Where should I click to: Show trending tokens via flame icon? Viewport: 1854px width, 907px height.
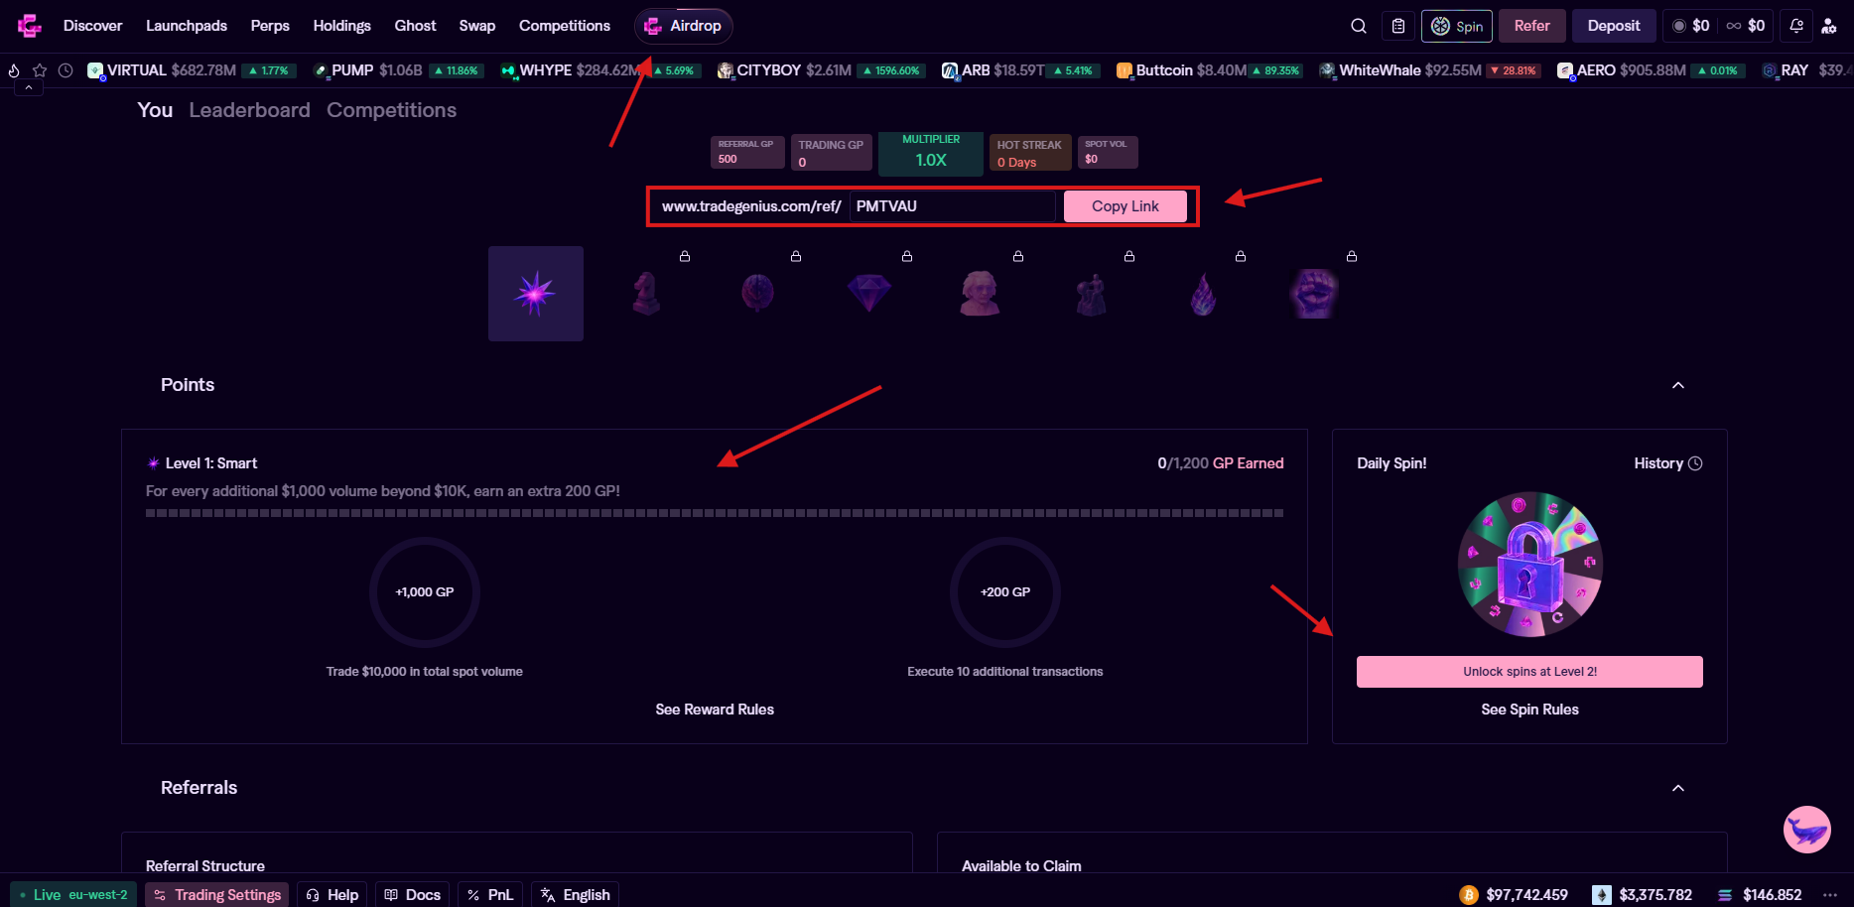pos(14,70)
